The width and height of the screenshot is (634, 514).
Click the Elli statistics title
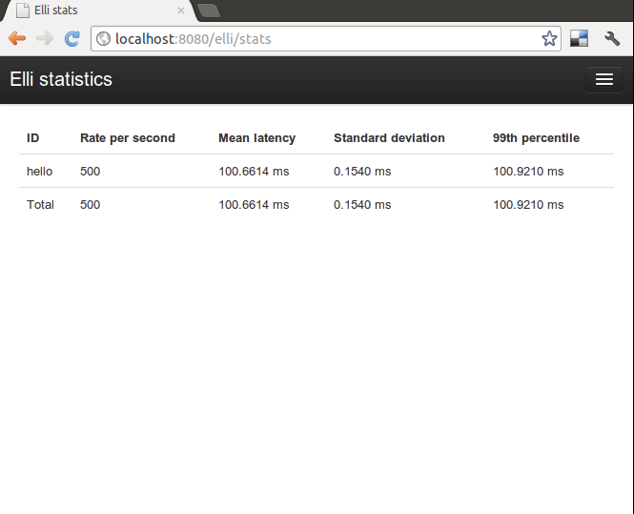click(x=61, y=79)
